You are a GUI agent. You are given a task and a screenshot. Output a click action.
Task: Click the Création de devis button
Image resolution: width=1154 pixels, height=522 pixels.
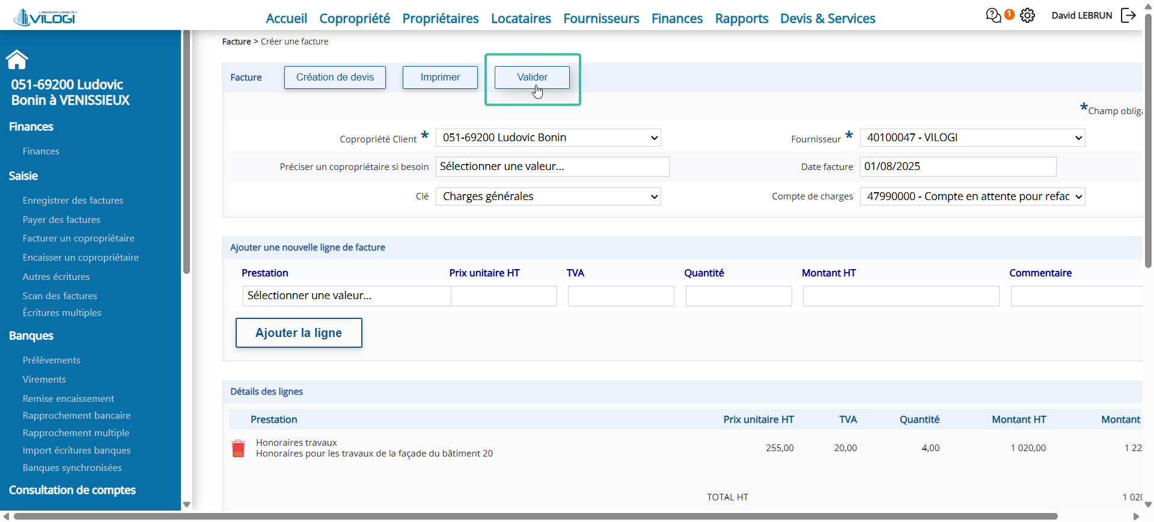tap(335, 77)
